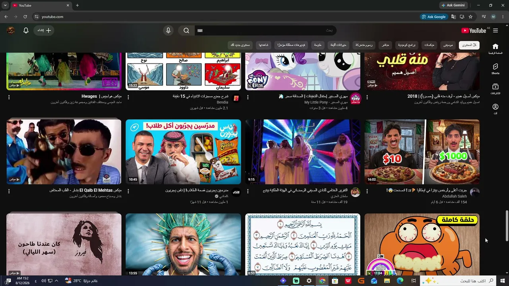
Task: Play the مدرسين يجربون أكل طلاب thumbnail
Action: click(183, 152)
